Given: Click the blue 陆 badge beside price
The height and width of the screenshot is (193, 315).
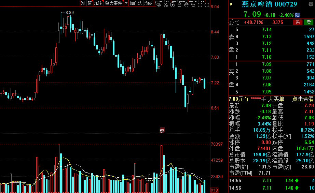Looking at the screenshot, I should [297, 15].
